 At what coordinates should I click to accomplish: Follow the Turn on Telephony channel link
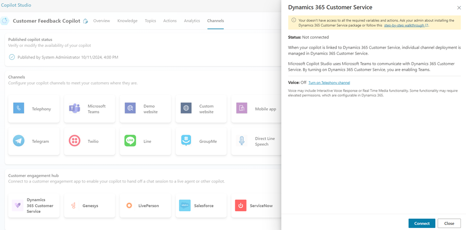click(x=329, y=83)
